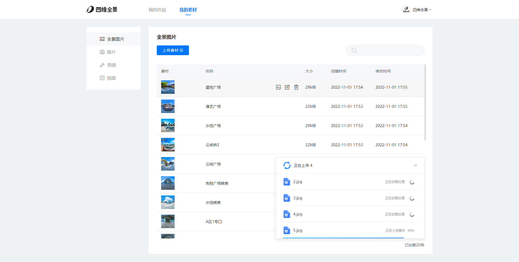Viewport: 519px width, 262px height.
Task: Switch to the 我的作品 tab
Action: [x=157, y=10]
